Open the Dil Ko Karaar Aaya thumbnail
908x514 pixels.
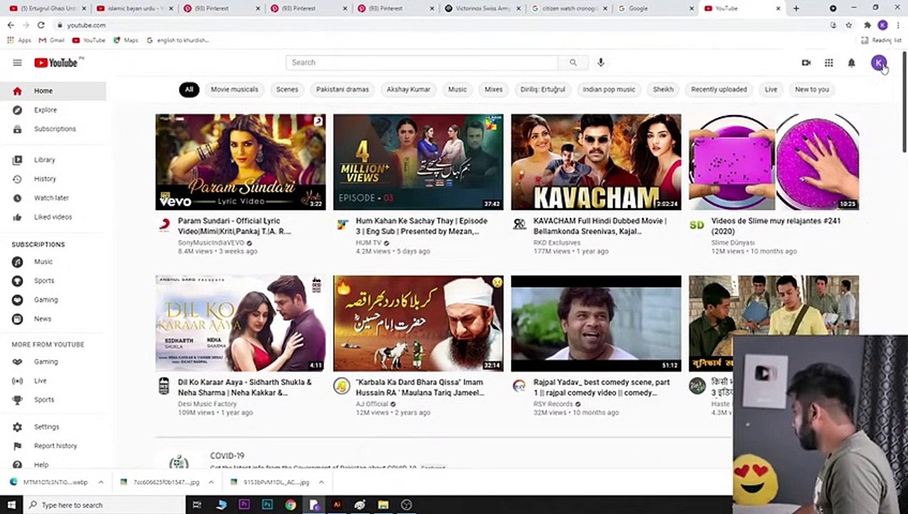[241, 323]
